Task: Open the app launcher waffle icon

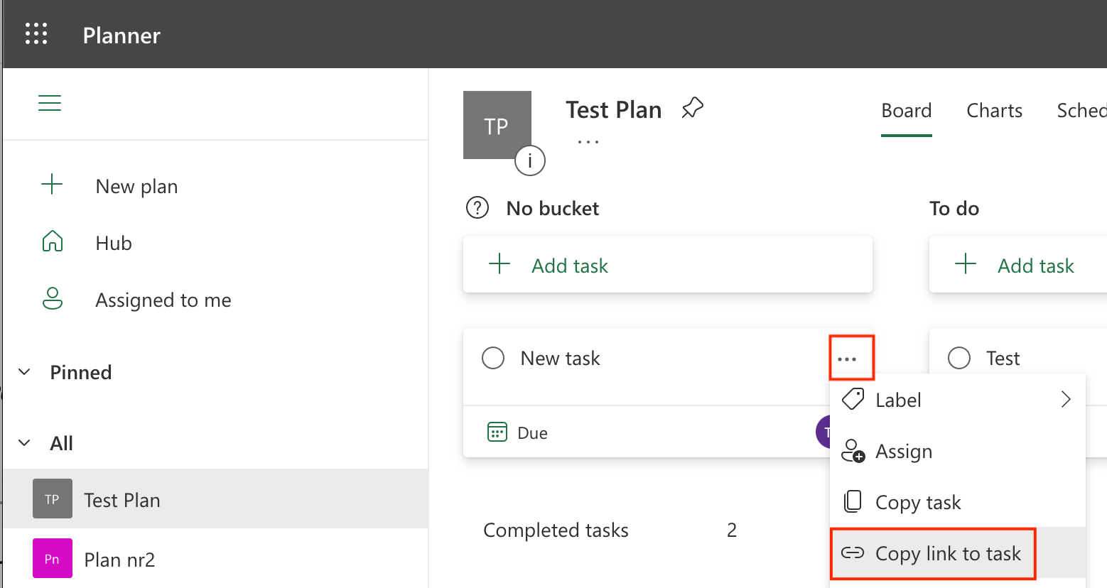Action: click(x=36, y=34)
